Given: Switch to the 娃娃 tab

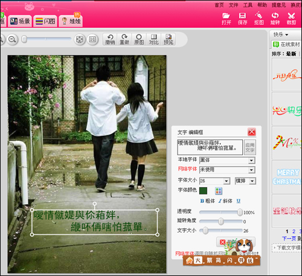Looking at the screenshot, I should click(71, 21).
